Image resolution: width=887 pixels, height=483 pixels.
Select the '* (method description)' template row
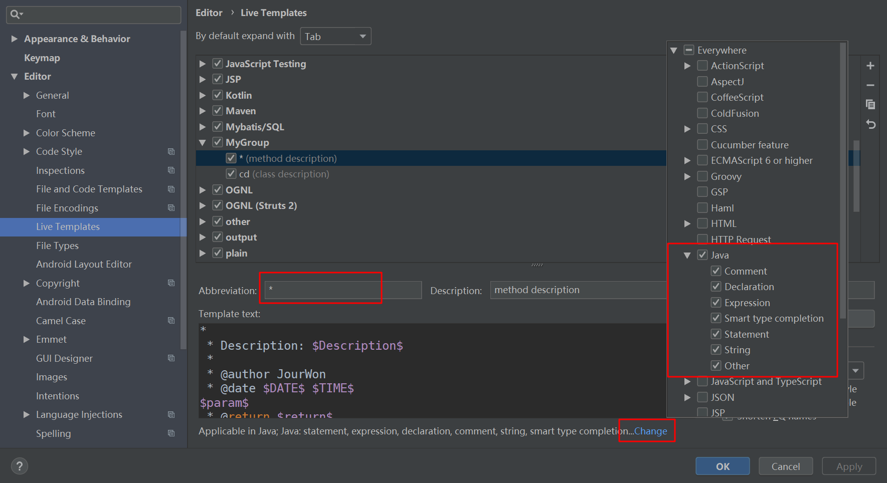click(431, 158)
